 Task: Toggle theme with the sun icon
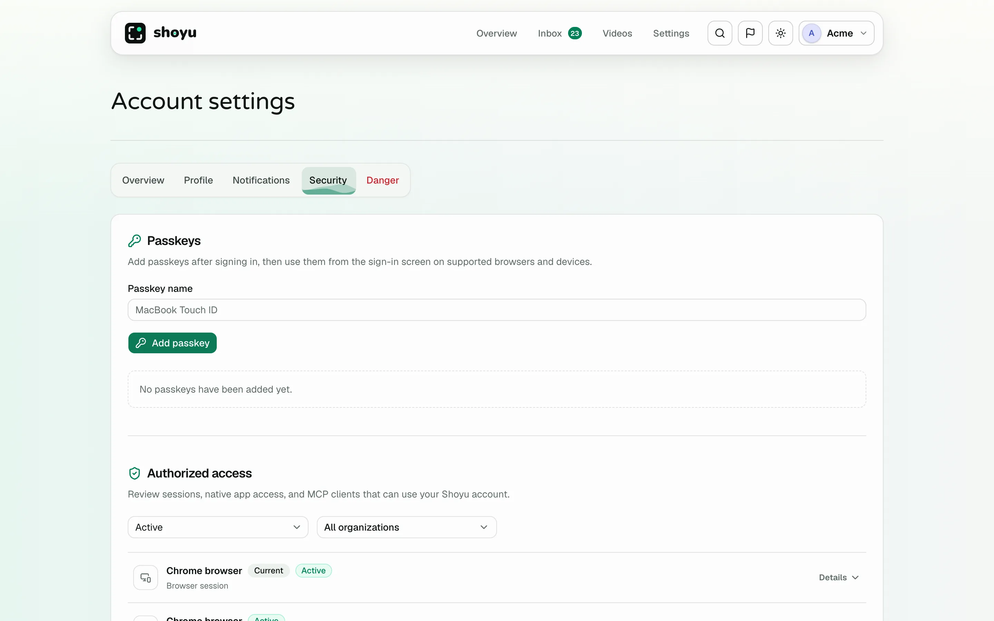coord(780,33)
